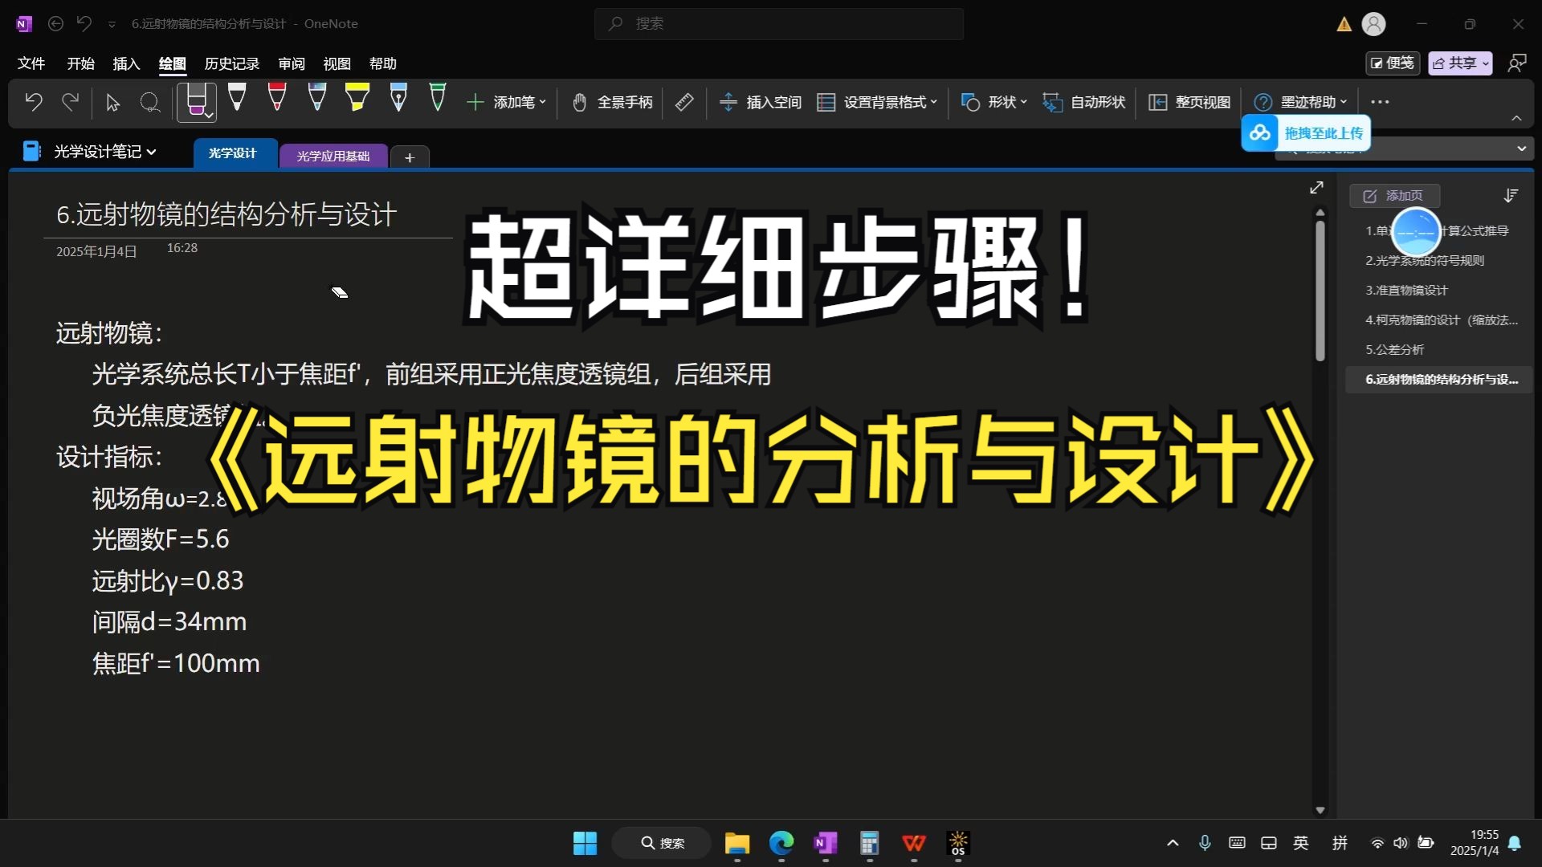Select the red pen

(277, 100)
